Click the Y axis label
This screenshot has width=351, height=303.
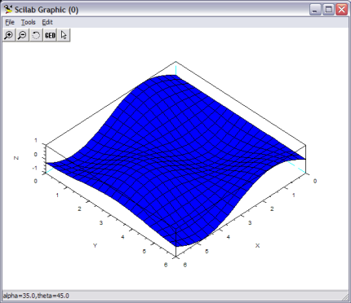[95, 245]
